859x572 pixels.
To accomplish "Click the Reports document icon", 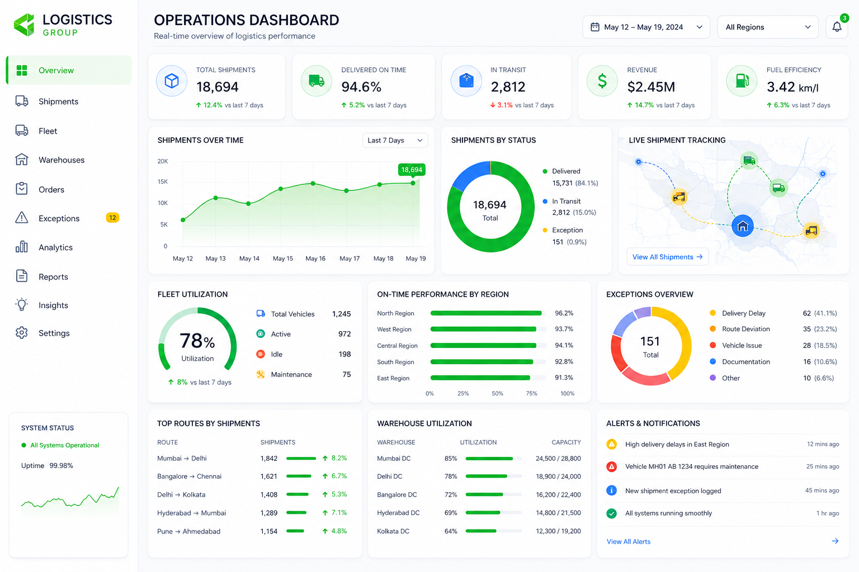I will click(22, 276).
